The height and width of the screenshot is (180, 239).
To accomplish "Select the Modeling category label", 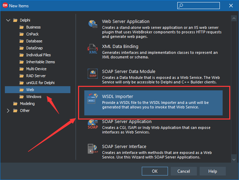I will point(27,104).
